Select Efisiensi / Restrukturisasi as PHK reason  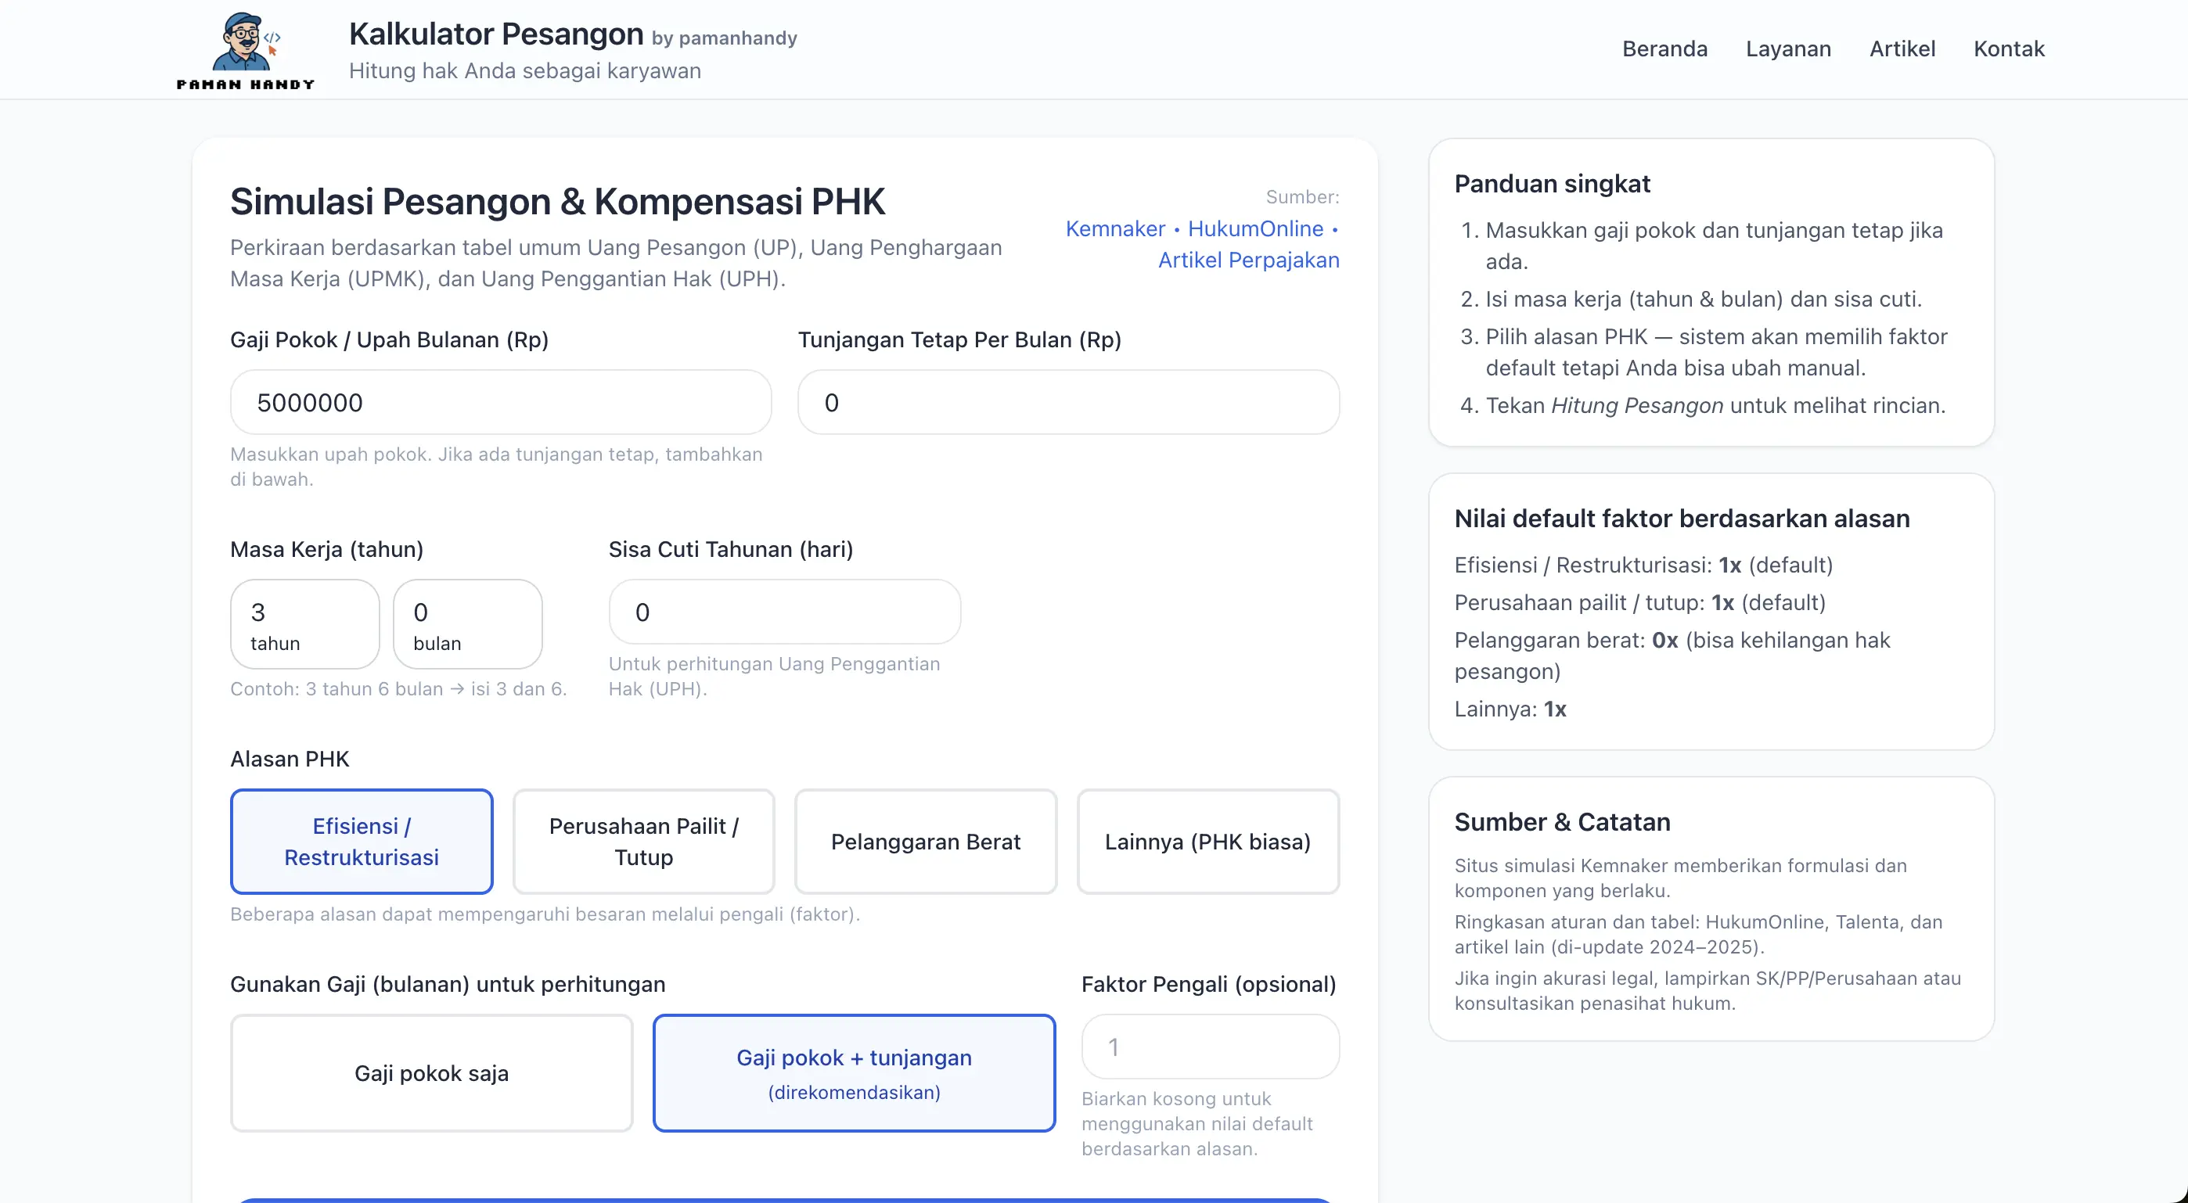pyautogui.click(x=361, y=842)
